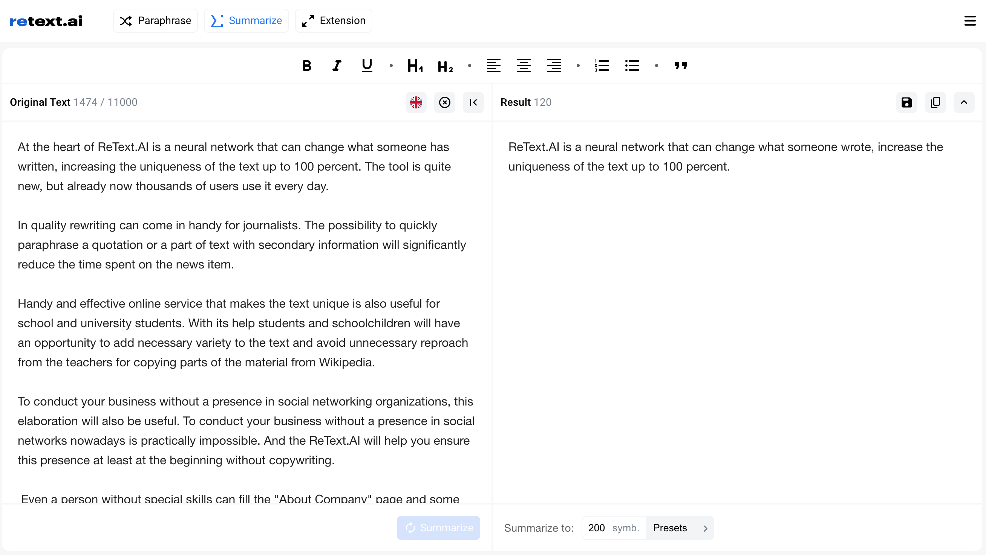This screenshot has width=986, height=555.
Task: Collapse the Result panel with chevron
Action: 964,102
